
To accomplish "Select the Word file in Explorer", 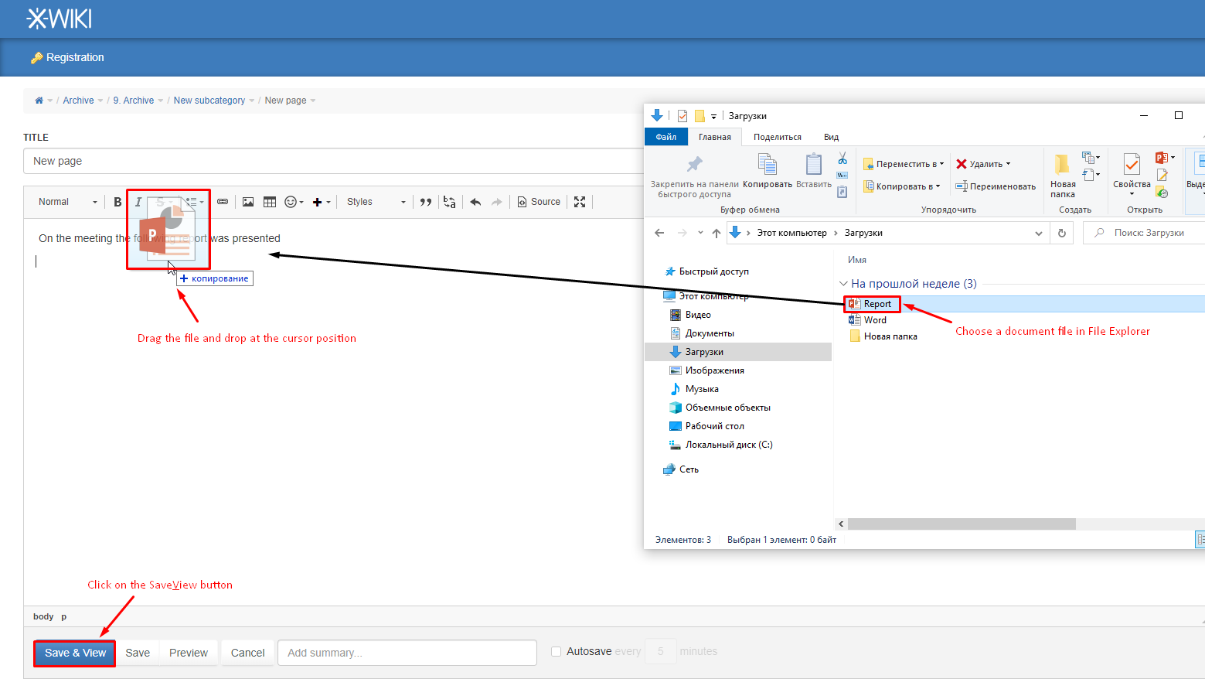I will coord(868,320).
